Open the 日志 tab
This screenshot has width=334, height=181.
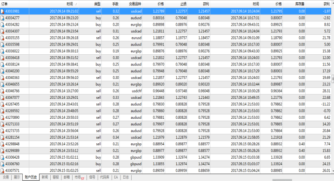click(x=126, y=177)
